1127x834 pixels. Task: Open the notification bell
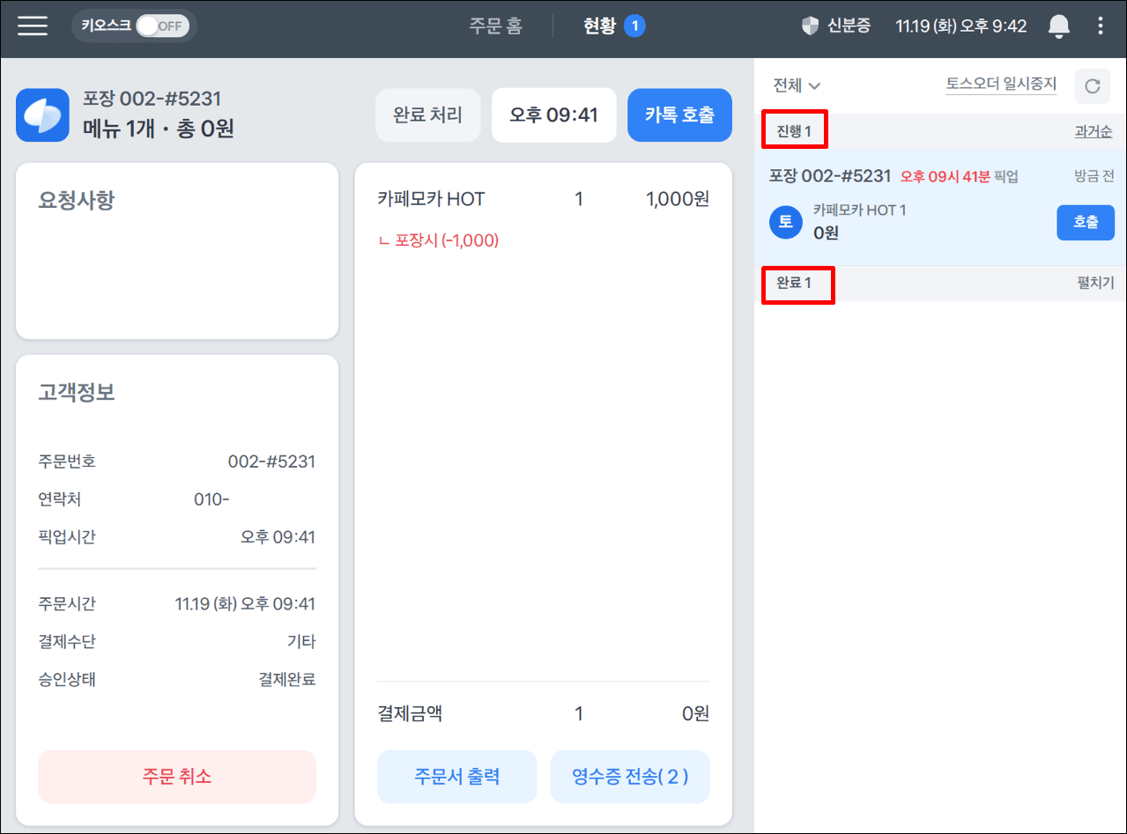click(x=1058, y=26)
